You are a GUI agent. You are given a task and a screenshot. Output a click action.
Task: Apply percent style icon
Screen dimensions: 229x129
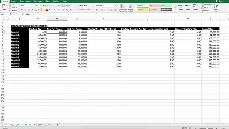pos(102,10)
